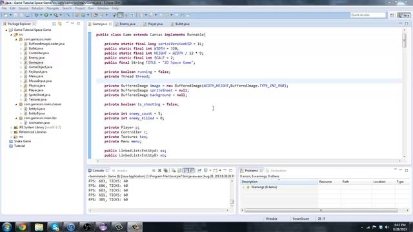The height and width of the screenshot is (232, 413).
Task: Open the Run button dropdown arrow
Action: [x=51, y=15]
